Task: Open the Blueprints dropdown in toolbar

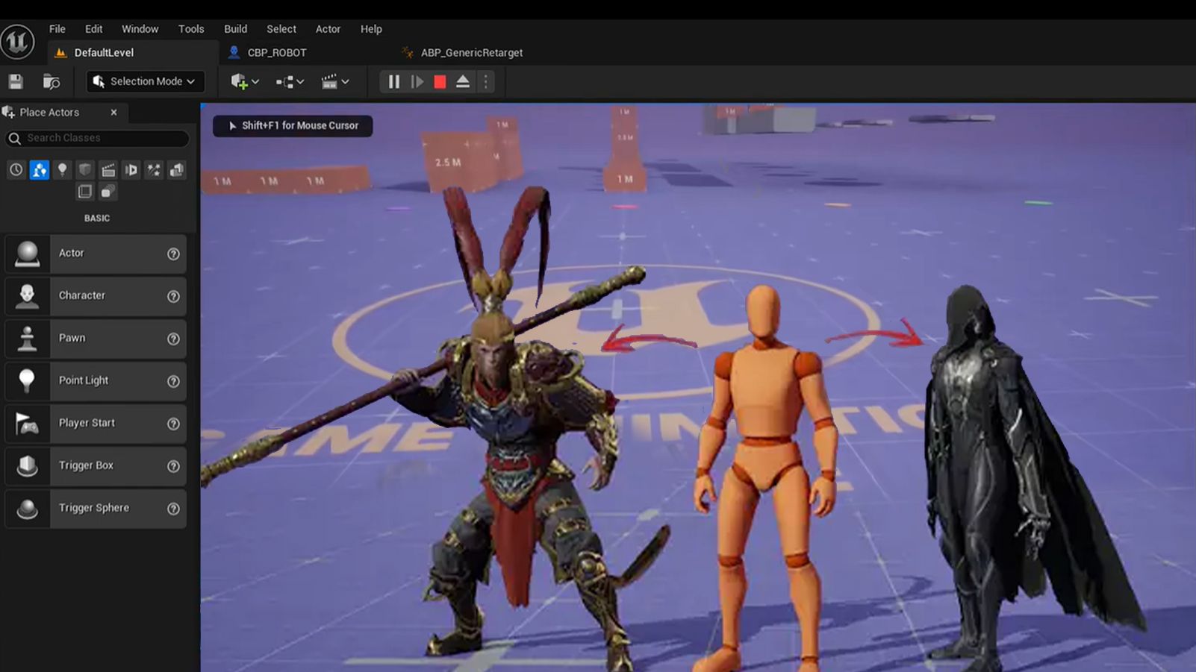Action: [x=290, y=82]
